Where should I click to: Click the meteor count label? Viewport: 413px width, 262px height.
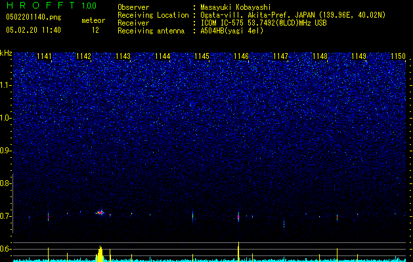pyautogui.click(x=93, y=20)
